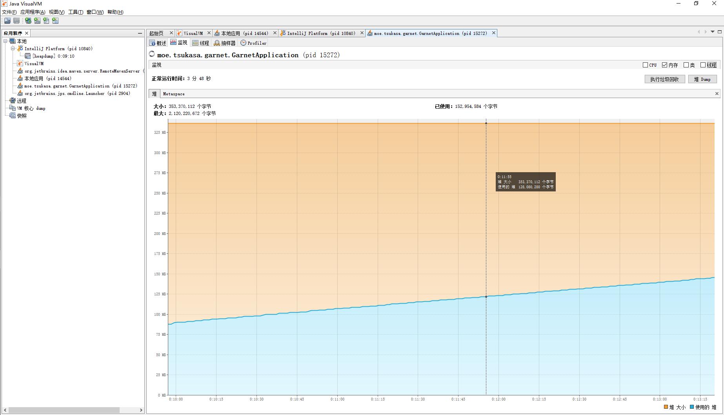Minimize the 应用程序 side panel
This screenshot has width=724, height=415.
pos(140,33)
